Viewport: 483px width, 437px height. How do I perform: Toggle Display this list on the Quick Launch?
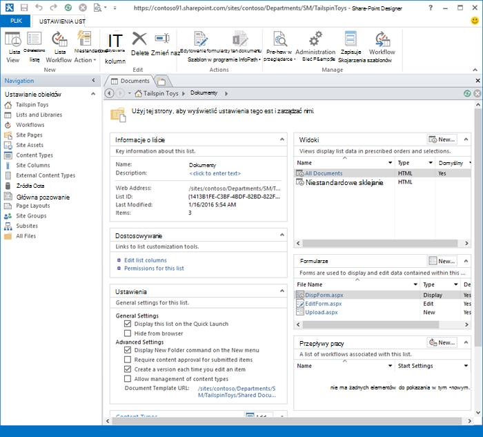click(x=128, y=324)
